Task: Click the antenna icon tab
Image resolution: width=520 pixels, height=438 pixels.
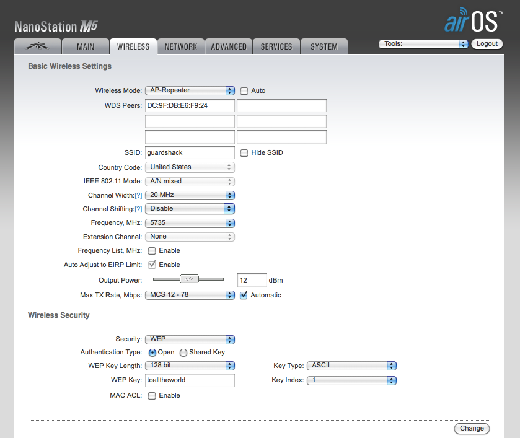Action: coord(37,45)
